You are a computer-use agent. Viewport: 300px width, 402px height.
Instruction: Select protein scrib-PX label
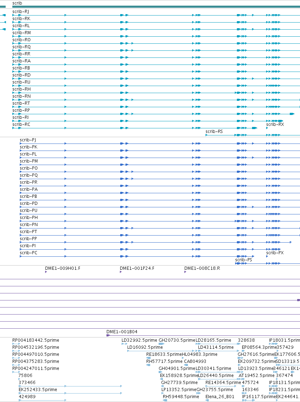coord(275,252)
